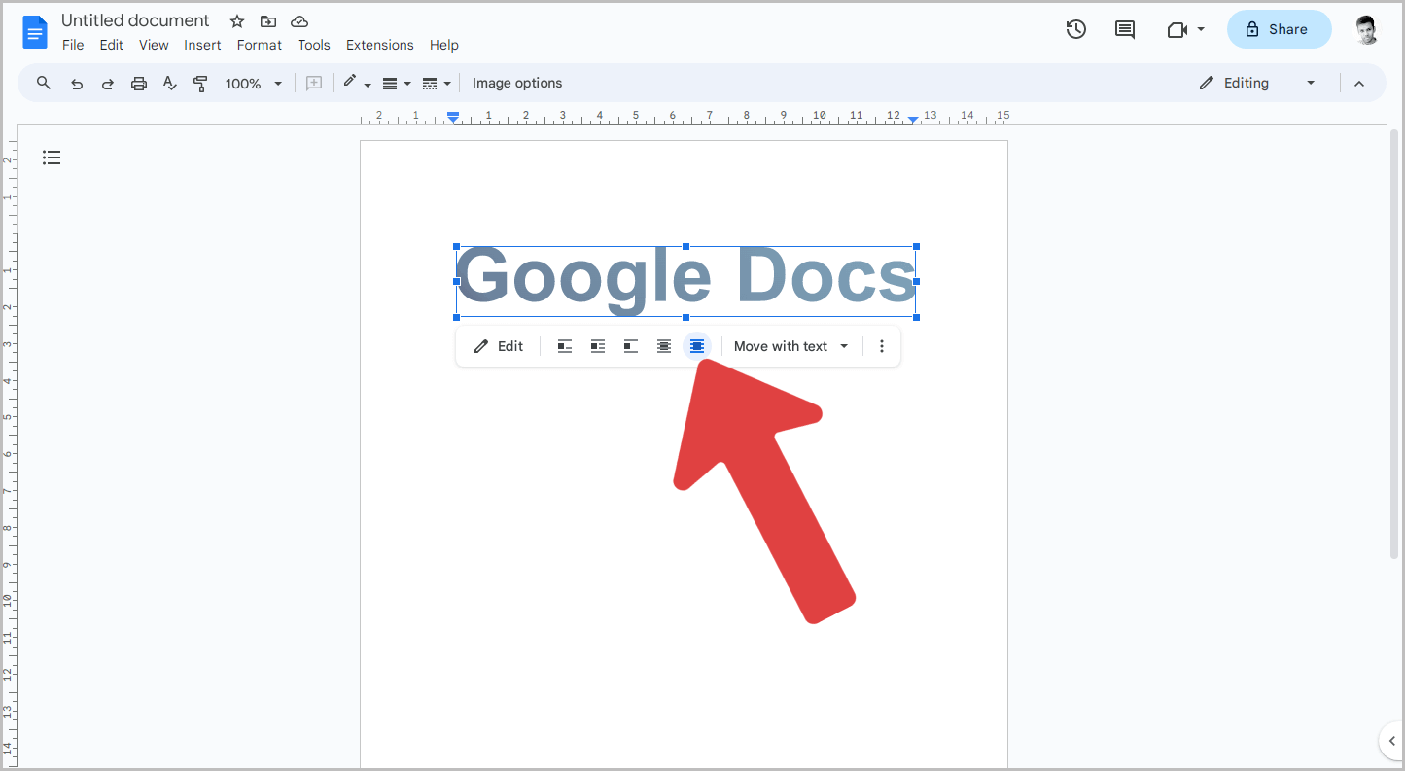
Task: Print the document
Action: point(139,84)
